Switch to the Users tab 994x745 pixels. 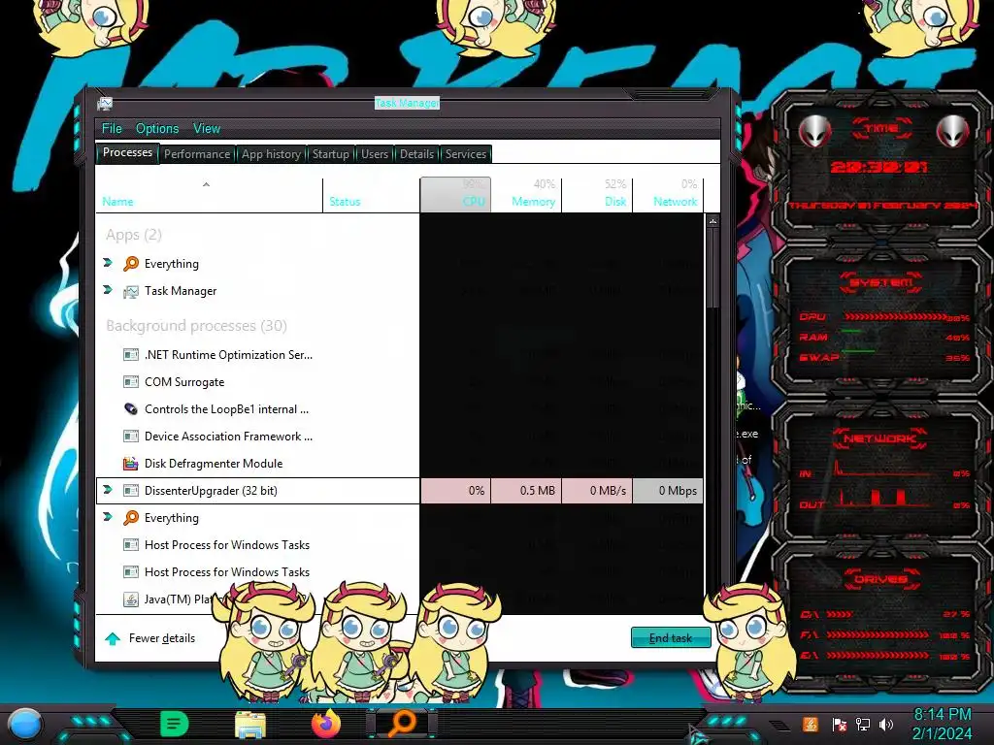375,154
